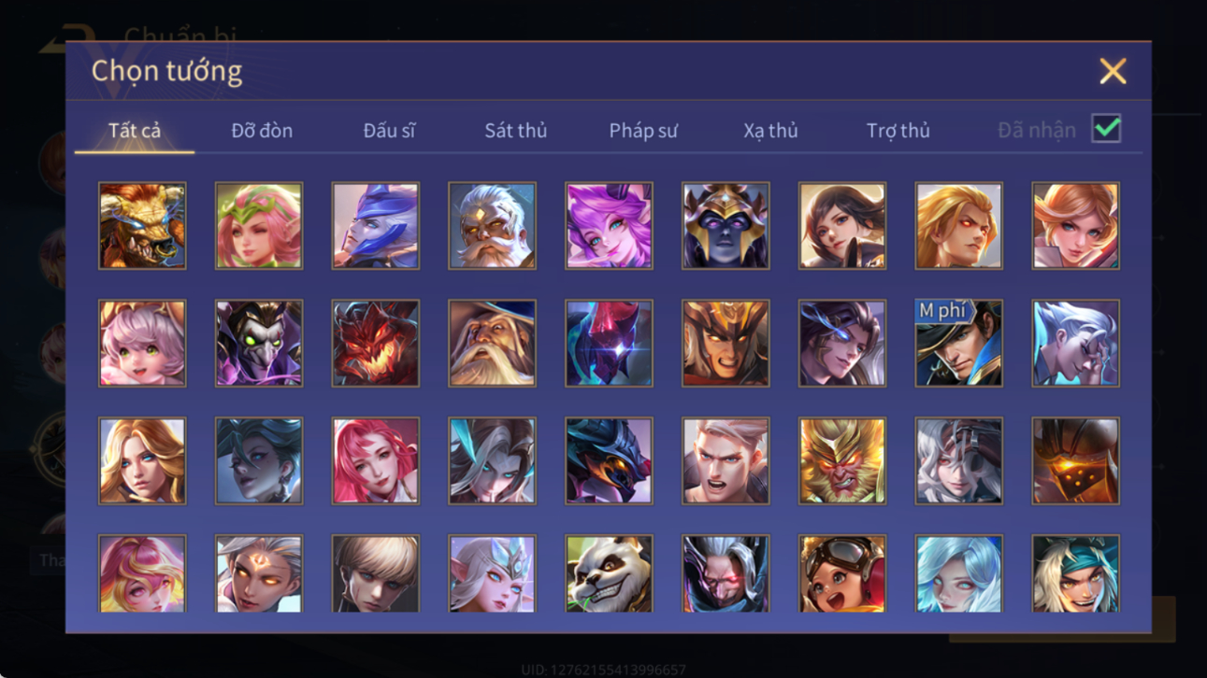The image size is (1207, 678).
Task: Pick the hero marked "M phí"
Action: (x=958, y=343)
